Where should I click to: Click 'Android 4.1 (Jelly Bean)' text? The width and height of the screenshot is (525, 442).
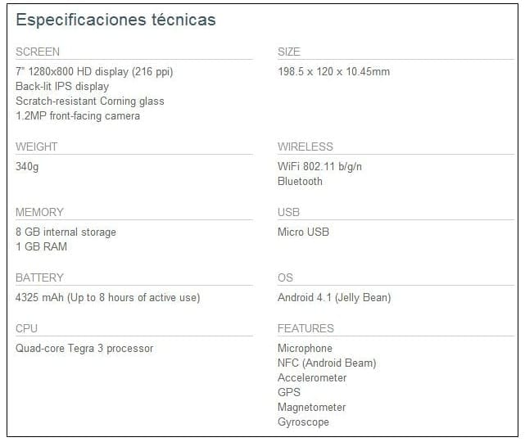(334, 298)
